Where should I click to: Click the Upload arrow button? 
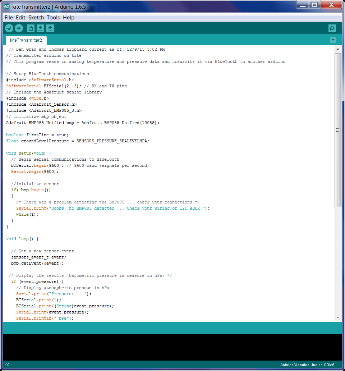tap(19, 28)
